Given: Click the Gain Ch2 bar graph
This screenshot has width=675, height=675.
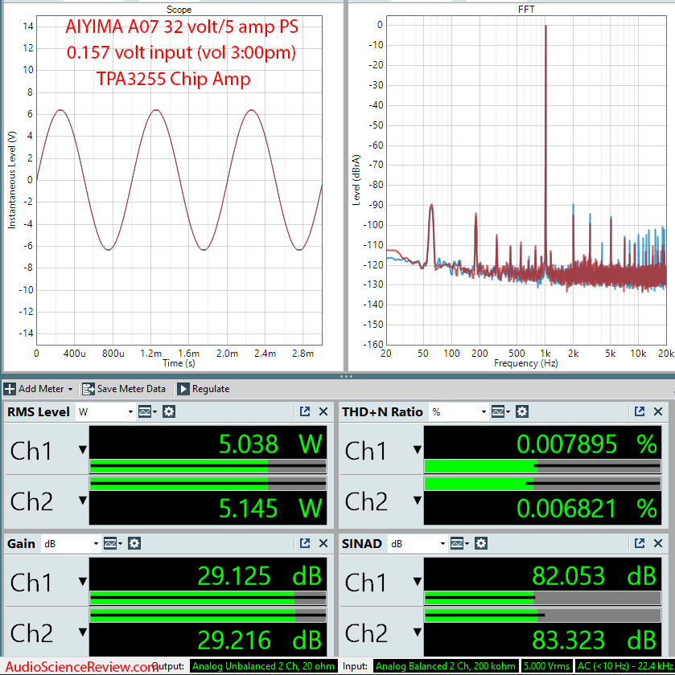Looking at the screenshot, I should point(208,616).
